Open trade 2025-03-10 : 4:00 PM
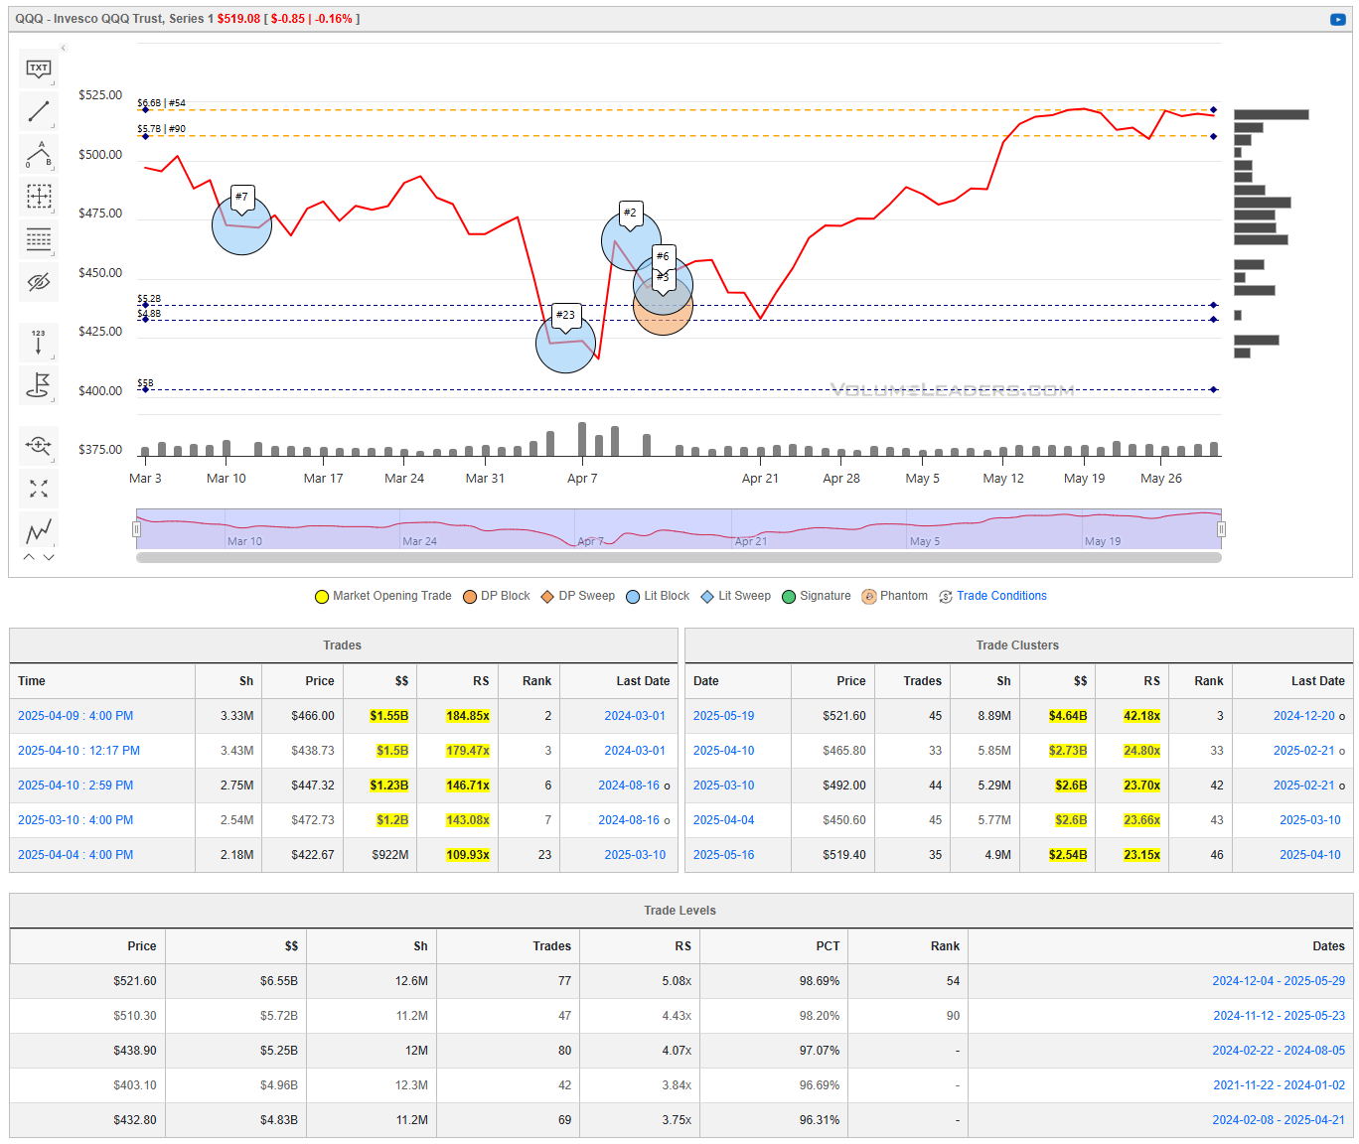This screenshot has height=1144, width=1359. [75, 820]
